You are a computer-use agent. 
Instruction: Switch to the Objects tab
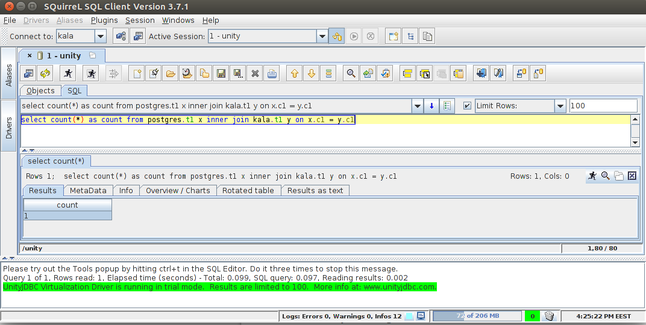[x=40, y=91]
